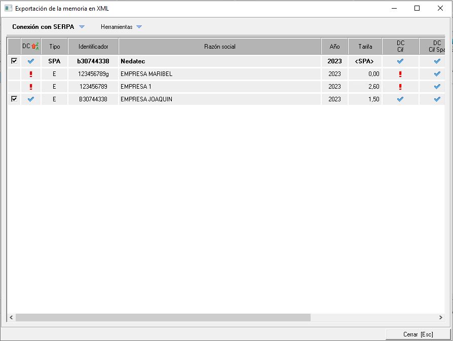
Task: Open the Conexión con SERPA dropdown
Action: 48,27
